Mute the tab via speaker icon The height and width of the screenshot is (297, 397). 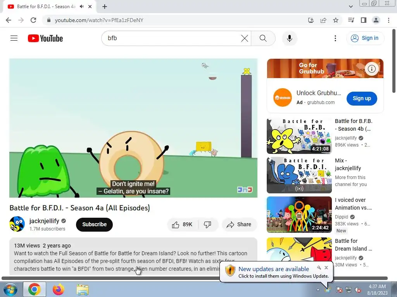[x=81, y=7]
